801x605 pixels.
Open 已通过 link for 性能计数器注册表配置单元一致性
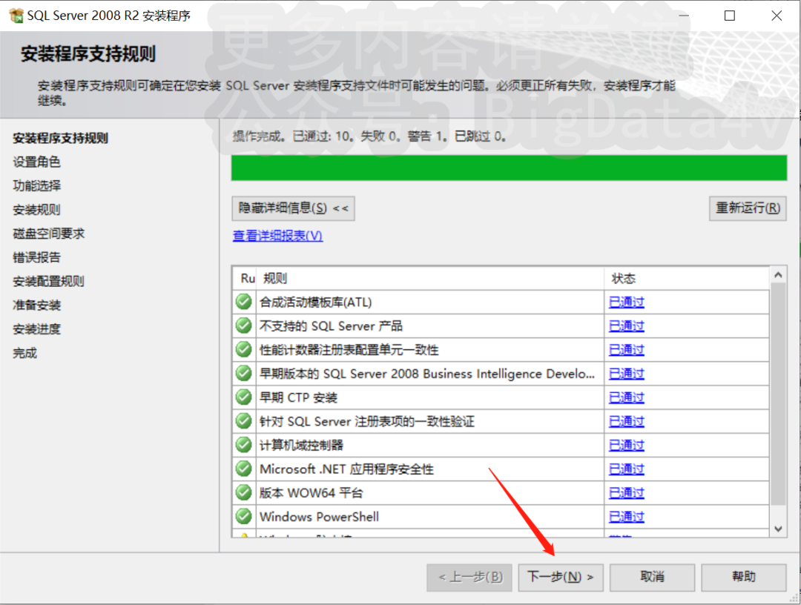coord(626,350)
